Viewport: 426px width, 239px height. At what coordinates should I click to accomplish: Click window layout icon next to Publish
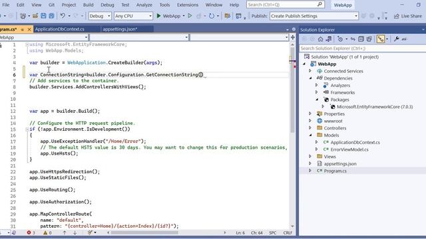click(238, 16)
